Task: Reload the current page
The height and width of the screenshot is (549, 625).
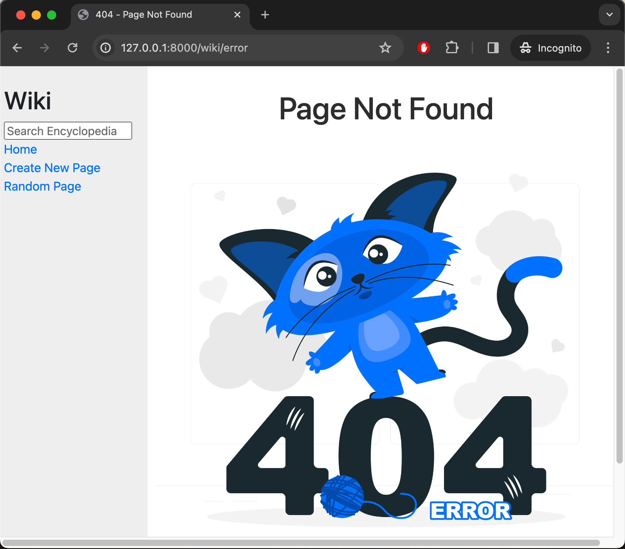Action: 72,48
